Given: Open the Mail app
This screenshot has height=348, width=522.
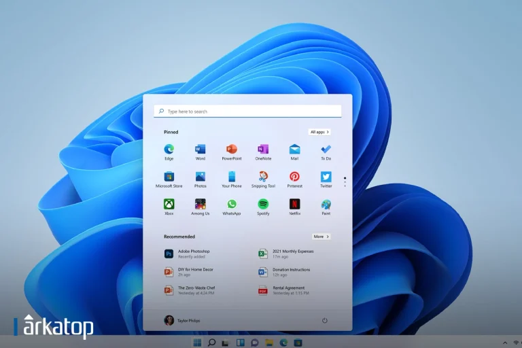Looking at the screenshot, I should 294,152.
